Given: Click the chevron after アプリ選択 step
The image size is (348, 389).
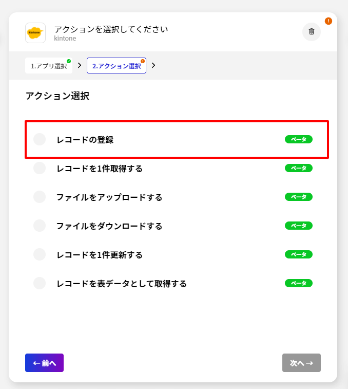Looking at the screenshot, I should point(80,65).
